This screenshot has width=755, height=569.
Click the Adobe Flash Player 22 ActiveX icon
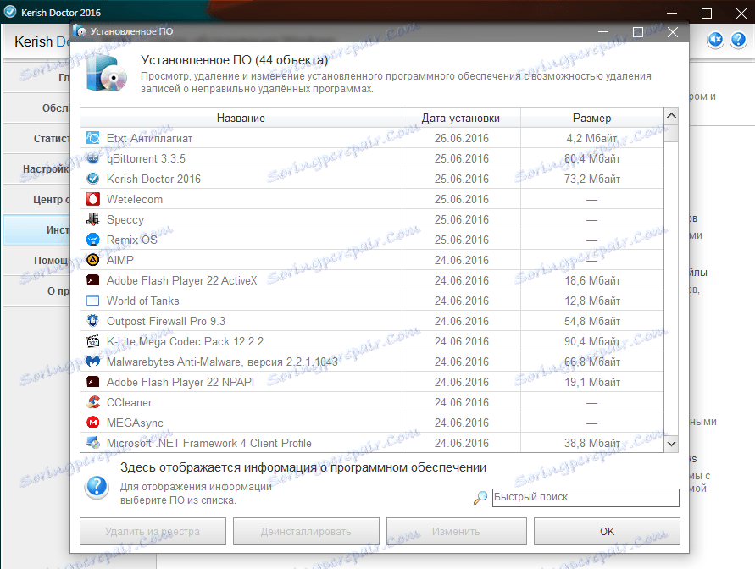click(x=93, y=280)
